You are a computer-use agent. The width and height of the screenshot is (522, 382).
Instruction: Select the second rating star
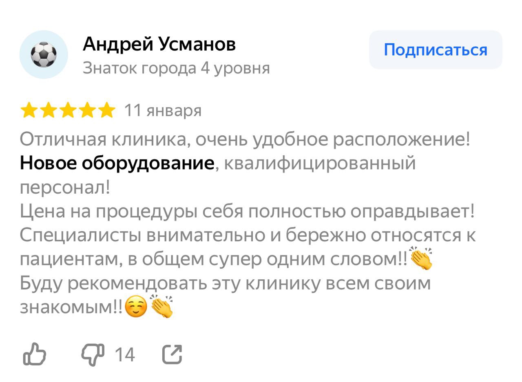coord(48,110)
